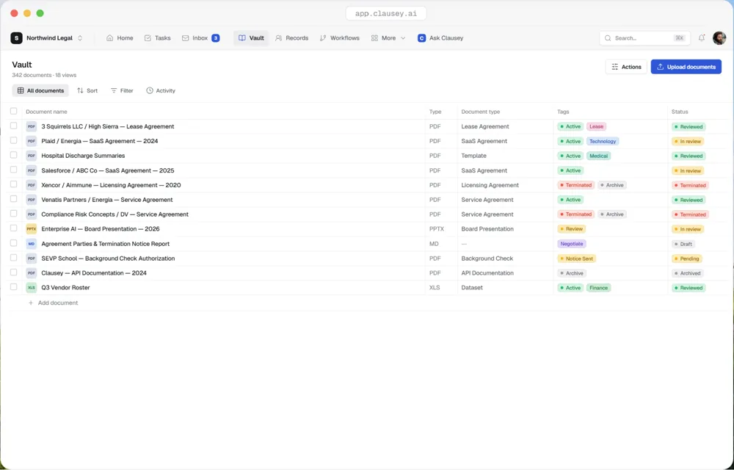Check the Hospital Discharge Summaries row checkbox
Viewport: 734px width, 470px height.
[x=13, y=155]
